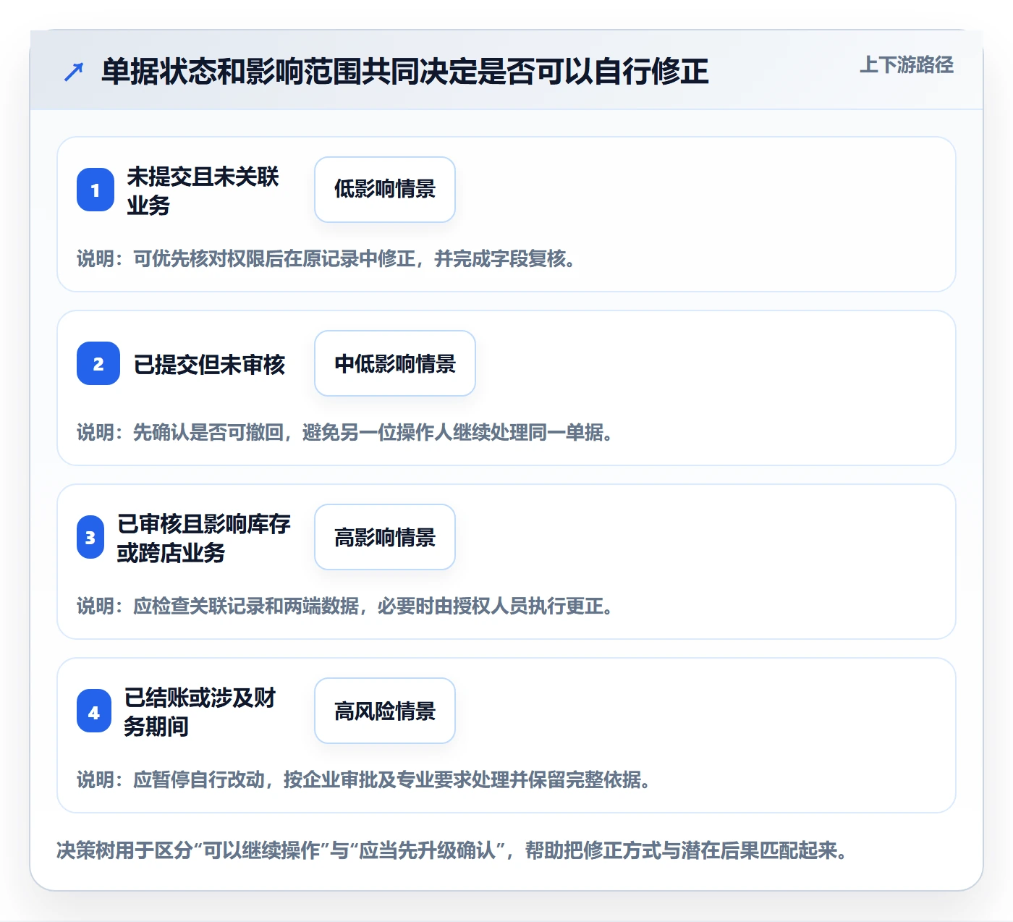Select the heading 已提交但未审核
This screenshot has height=922, width=1013.
(210, 364)
